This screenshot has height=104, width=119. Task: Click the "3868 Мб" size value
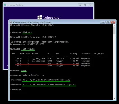pos(74,59)
